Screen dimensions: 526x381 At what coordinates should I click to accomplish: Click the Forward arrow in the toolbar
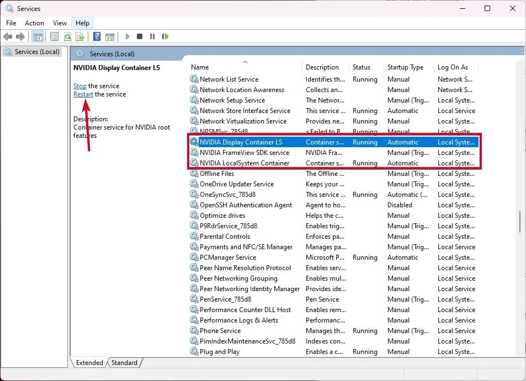tap(20, 36)
